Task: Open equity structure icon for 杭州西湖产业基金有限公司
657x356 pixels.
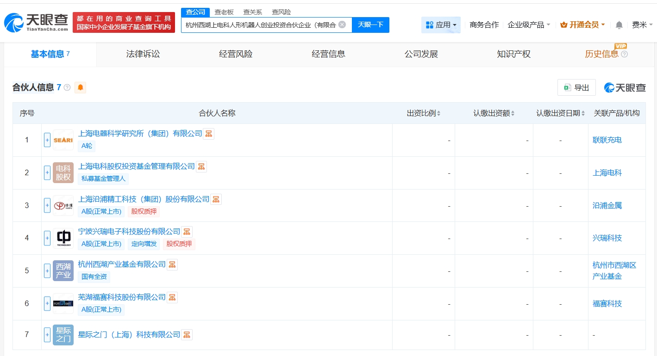Action: coord(172,264)
